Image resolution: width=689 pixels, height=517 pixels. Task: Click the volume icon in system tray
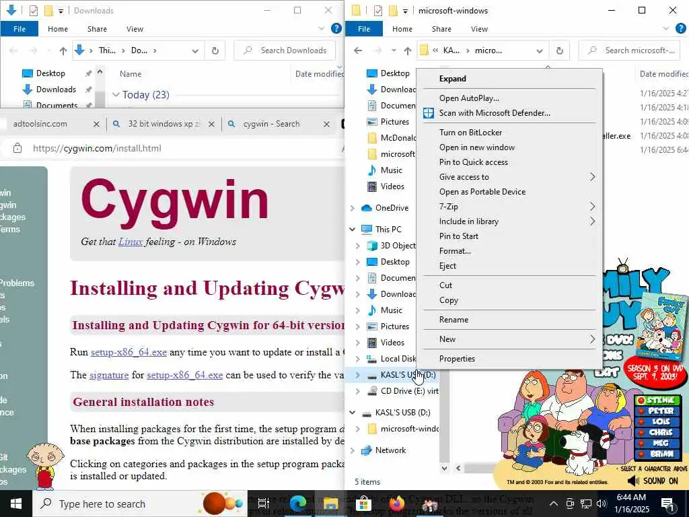pyautogui.click(x=602, y=504)
